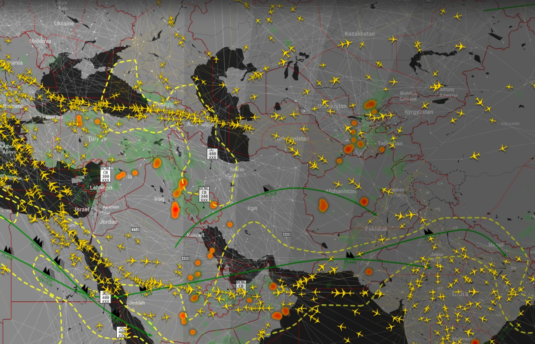Inspect the kidney-shaped storm cell in Afghanistan
The image size is (535, 344).
click(323, 205)
